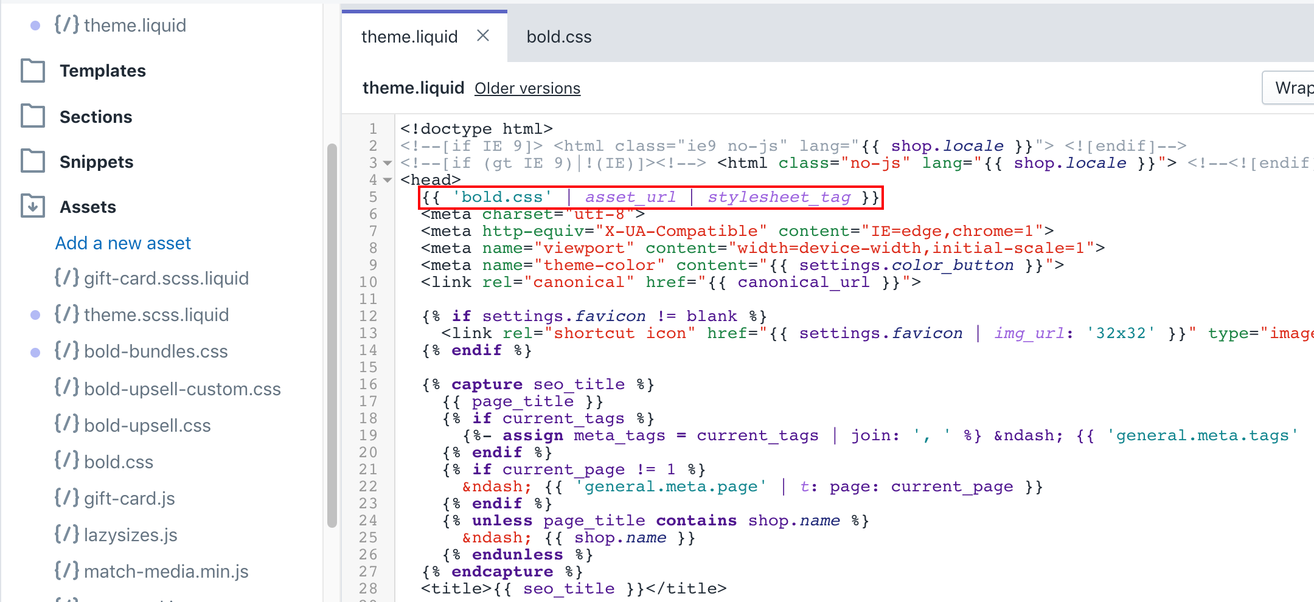The height and width of the screenshot is (602, 1314).
Task: Click the Sections folder icon
Action: [33, 116]
